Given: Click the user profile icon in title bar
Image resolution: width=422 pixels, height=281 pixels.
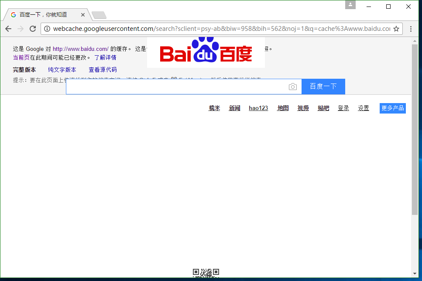Looking at the screenshot, I should [350, 4].
